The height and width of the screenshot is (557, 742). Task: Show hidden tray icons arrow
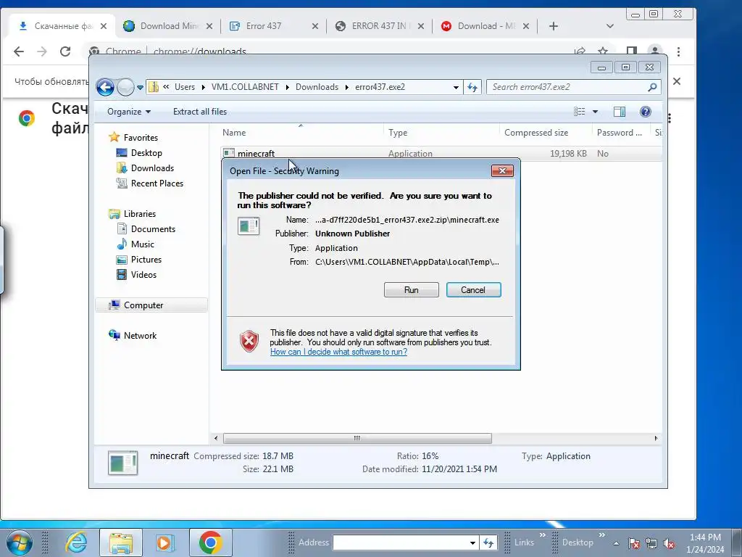click(616, 543)
